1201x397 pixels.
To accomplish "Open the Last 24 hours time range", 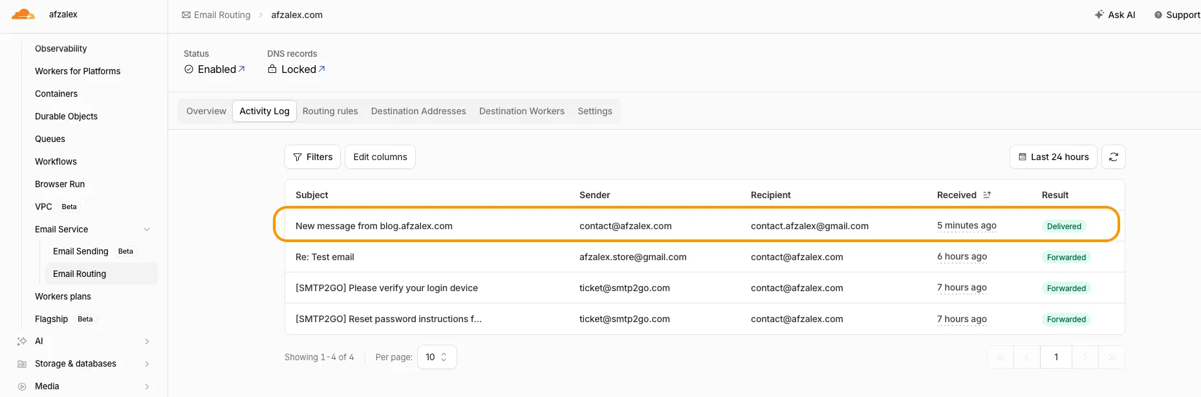I will 1054,157.
